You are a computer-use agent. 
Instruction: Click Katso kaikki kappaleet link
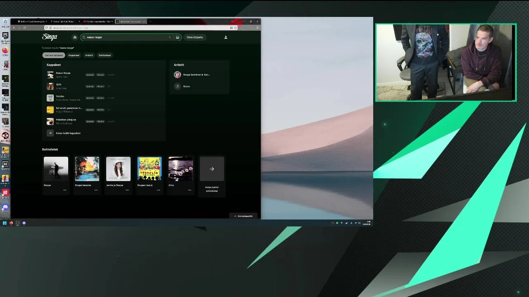pyautogui.click(x=68, y=133)
